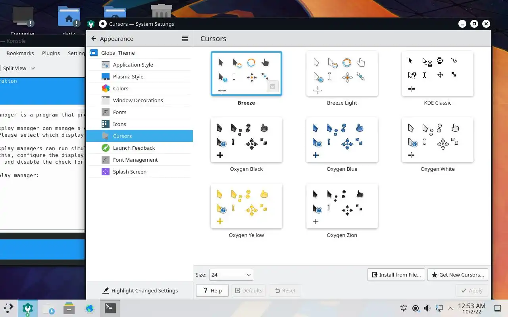
Task: Click the trash icon on Breeze theme
Action: pos(272,86)
